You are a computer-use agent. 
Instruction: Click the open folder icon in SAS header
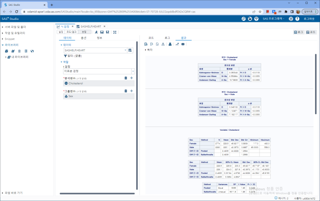click(x=250, y=19)
